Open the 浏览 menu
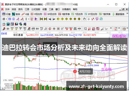The image size is (129, 93). click(x=14, y=9)
